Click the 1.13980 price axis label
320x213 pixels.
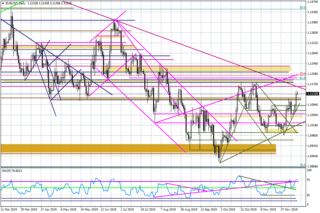pyautogui.click(x=312, y=22)
